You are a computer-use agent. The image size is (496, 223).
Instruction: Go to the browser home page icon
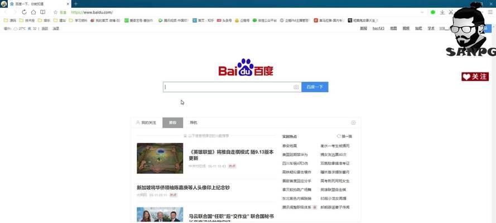click(33, 12)
